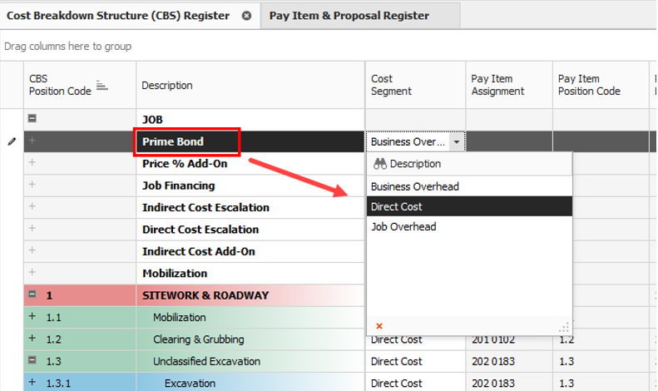658x391 pixels.
Task: Click the CBS Position Code column header
Action: pyautogui.click(x=80, y=85)
